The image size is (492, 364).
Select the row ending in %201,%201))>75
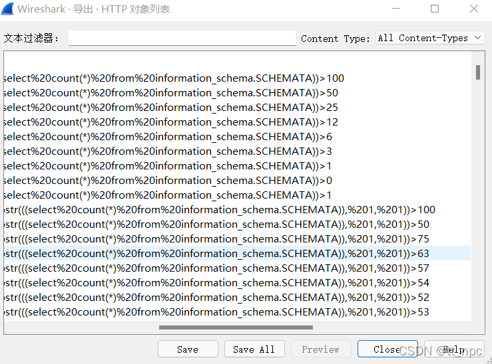237,239
